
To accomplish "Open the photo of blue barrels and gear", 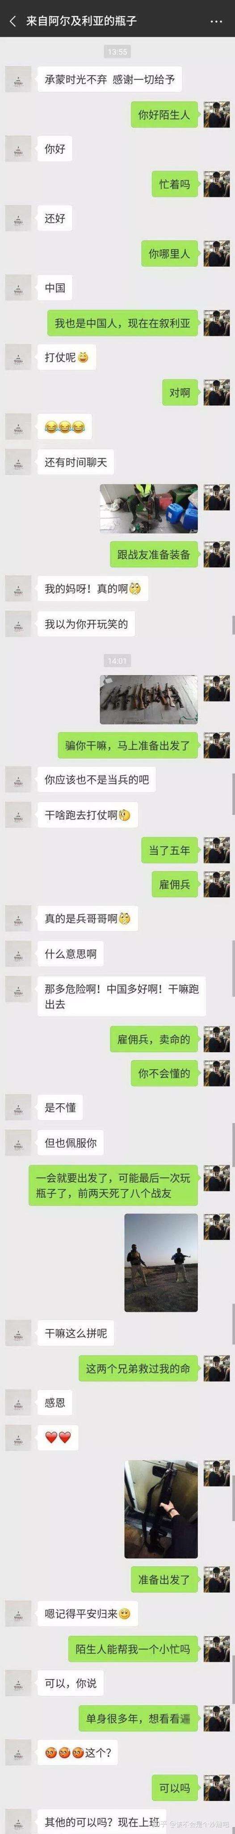I will click(x=148, y=508).
